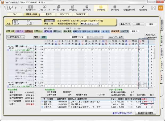The height and width of the screenshot is (121, 165).
Task: Switch to the 一覧表示 tab
Action: pyautogui.click(x=47, y=14)
